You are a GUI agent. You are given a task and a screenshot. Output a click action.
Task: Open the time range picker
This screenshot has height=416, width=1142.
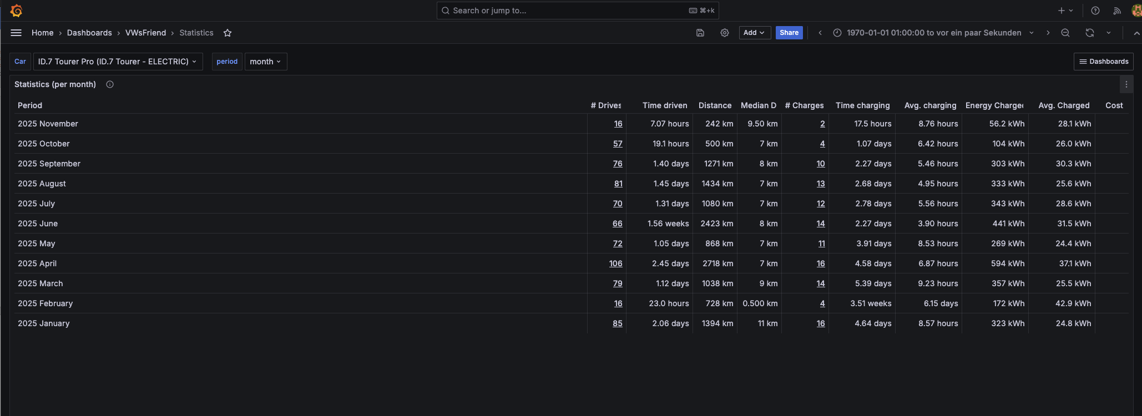click(x=933, y=33)
